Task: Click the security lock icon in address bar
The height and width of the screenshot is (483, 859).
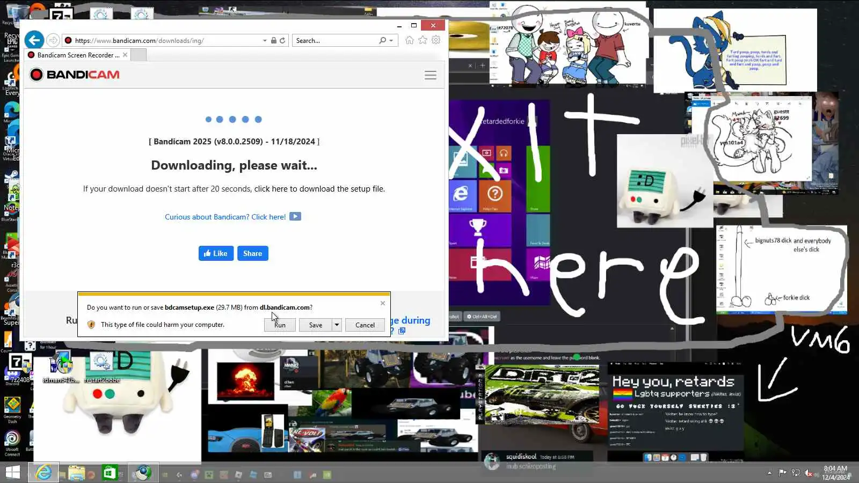Action: pyautogui.click(x=274, y=40)
